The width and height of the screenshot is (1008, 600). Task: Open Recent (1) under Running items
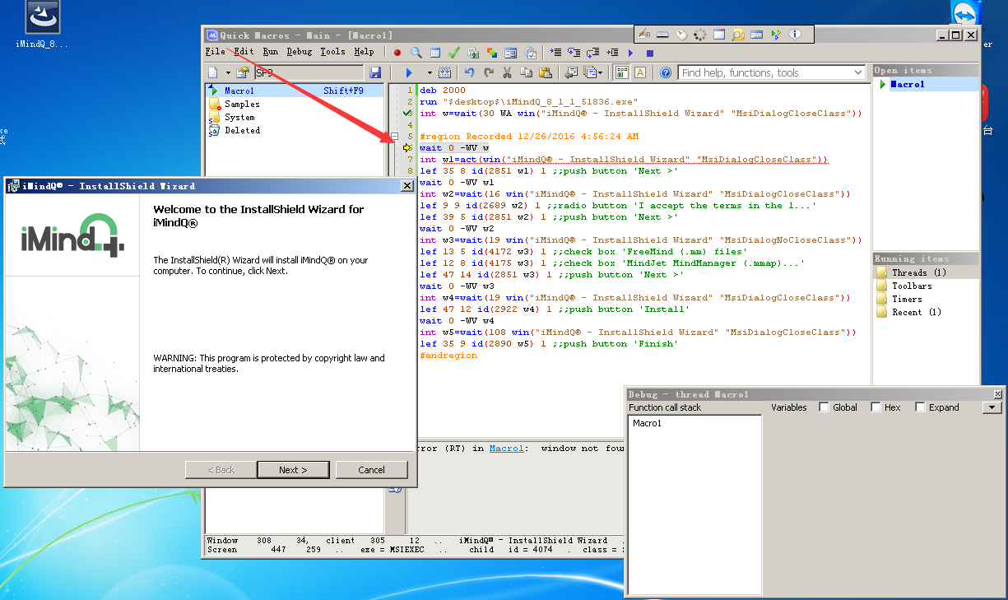pos(917,312)
